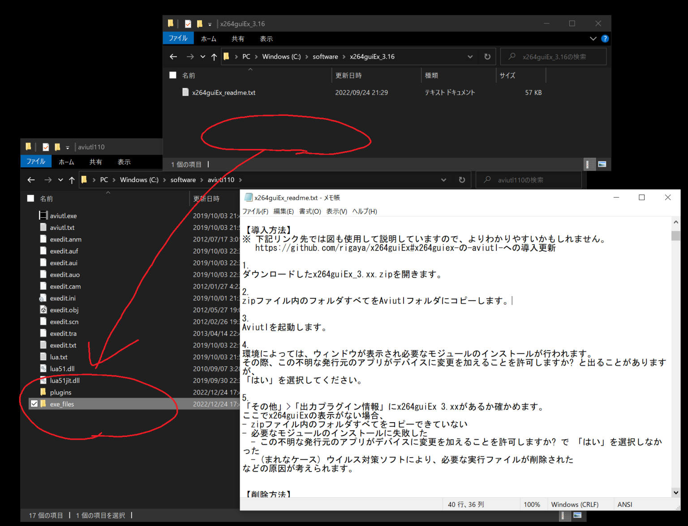This screenshot has height=526, width=688.
Task: Switch to details view in the status bar
Action: click(x=589, y=164)
